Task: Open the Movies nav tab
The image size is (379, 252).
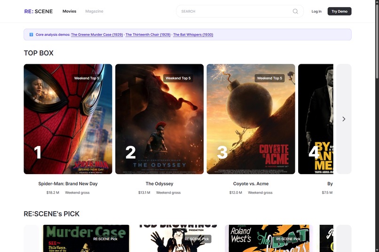Action: pyautogui.click(x=70, y=11)
